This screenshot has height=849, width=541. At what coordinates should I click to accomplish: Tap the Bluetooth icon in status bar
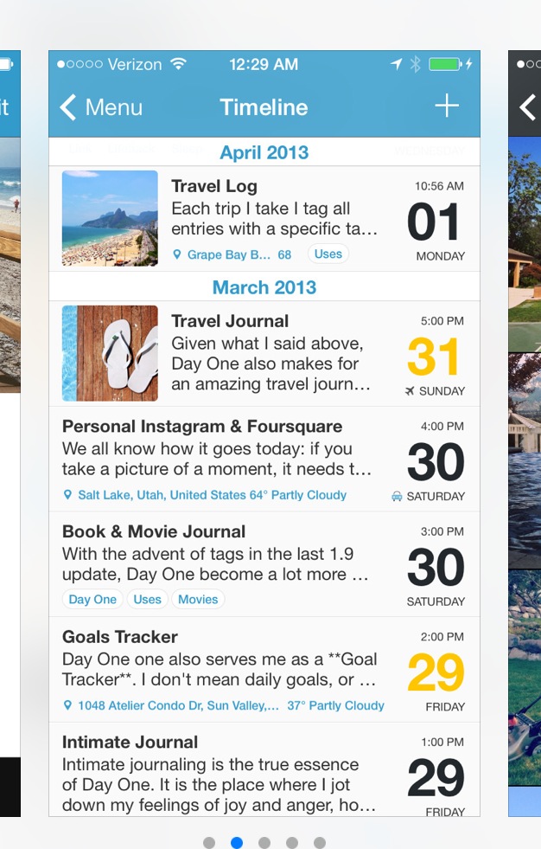pyautogui.click(x=415, y=64)
